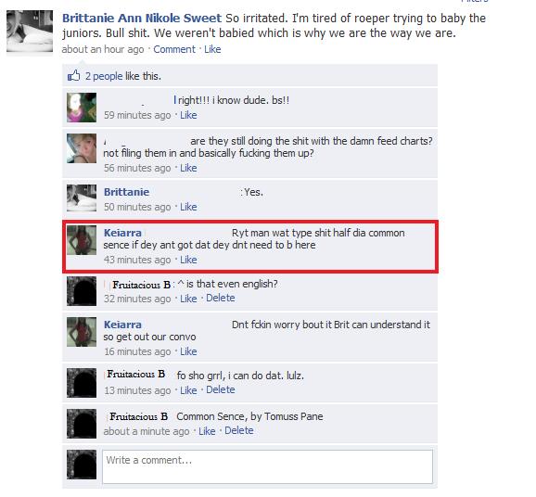The height and width of the screenshot is (497, 536).
Task: Like the 'Common Sence, by Tomuss Pane' comment
Action: [x=207, y=431]
